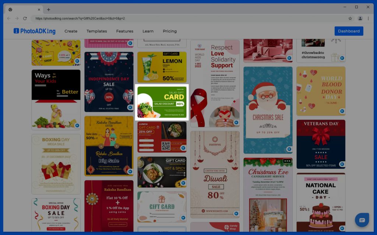The height and width of the screenshot is (235, 377).
Task: Open the Lunch Gift Card 25% OFF template
Action: coord(162,137)
